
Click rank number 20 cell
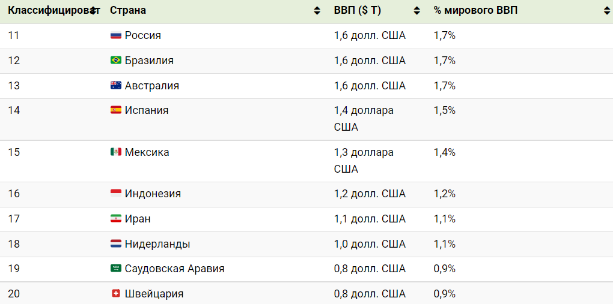click(x=14, y=294)
